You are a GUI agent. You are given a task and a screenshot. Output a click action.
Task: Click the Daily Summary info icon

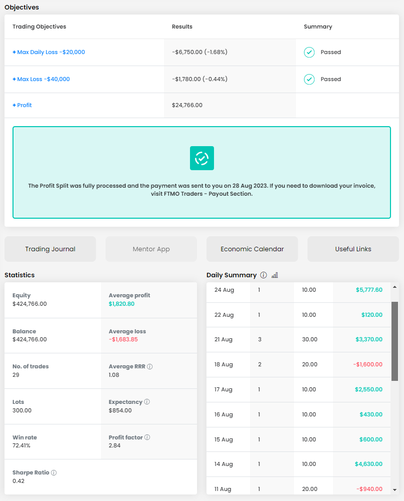point(263,275)
